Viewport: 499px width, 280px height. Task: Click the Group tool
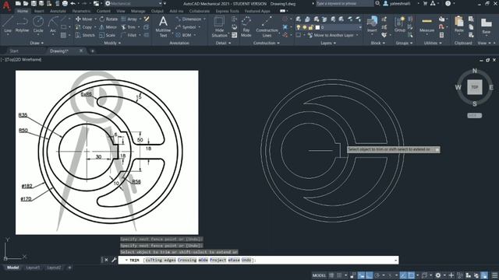(x=400, y=25)
